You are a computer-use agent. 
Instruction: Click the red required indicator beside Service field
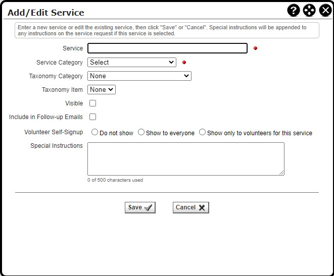coord(255,48)
